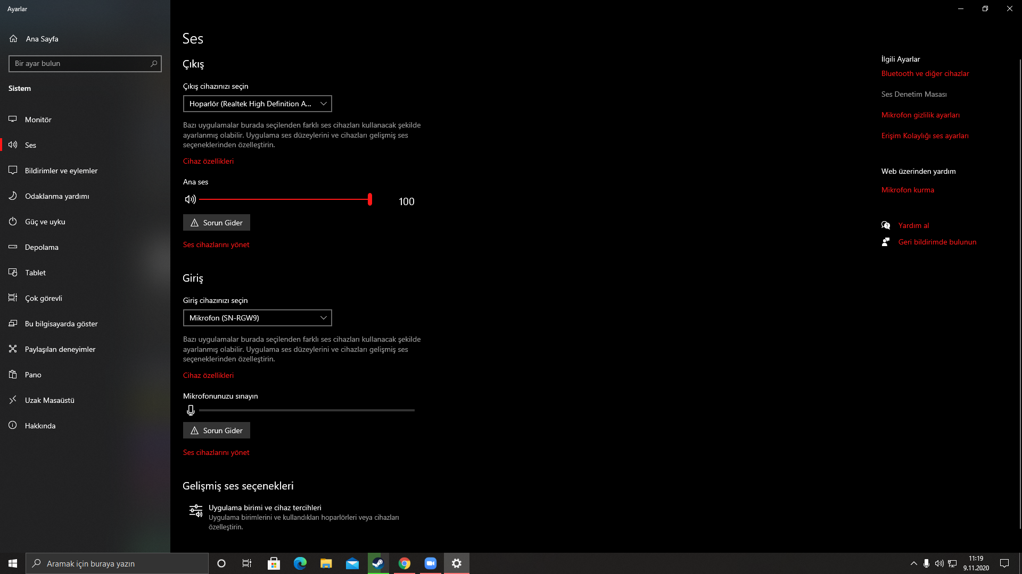Click middle of the Ana ses volume slider
Image resolution: width=1022 pixels, height=574 pixels.
pyautogui.click(x=285, y=199)
